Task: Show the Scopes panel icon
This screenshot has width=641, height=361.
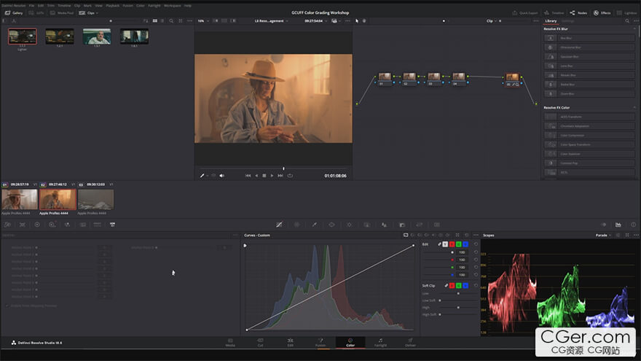Action: tap(618, 225)
